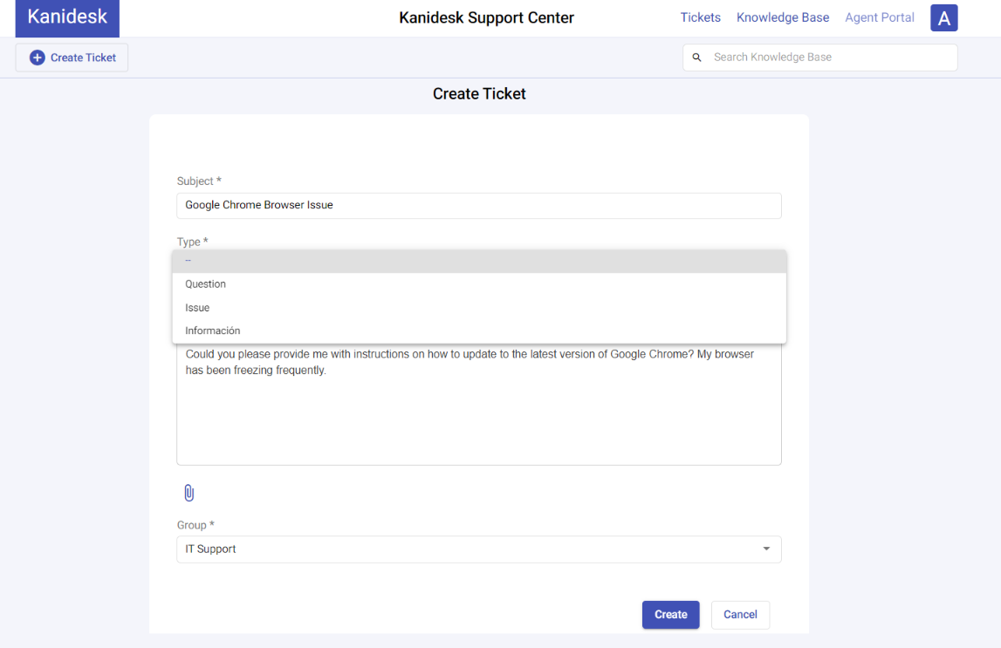Click the Kanidesk Support Center header

click(x=486, y=17)
